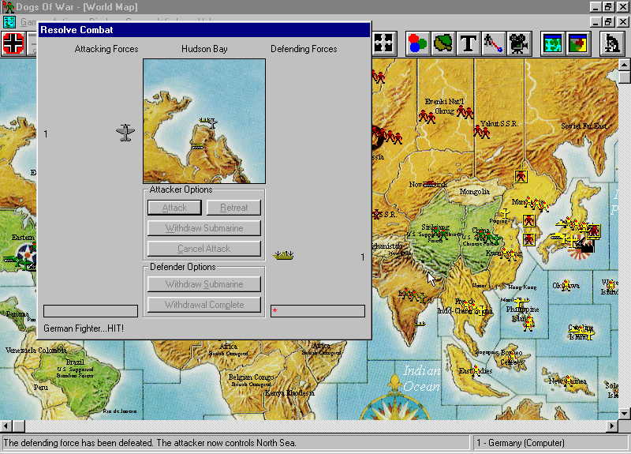
Task: Click the microscope toolbar icon
Action: 612,43
